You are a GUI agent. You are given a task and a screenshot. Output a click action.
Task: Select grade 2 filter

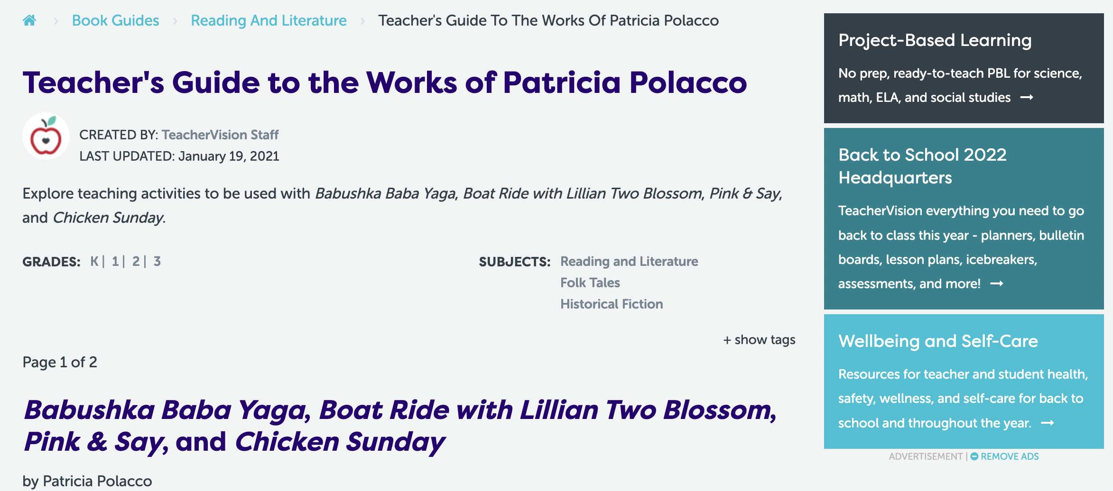[x=136, y=261]
